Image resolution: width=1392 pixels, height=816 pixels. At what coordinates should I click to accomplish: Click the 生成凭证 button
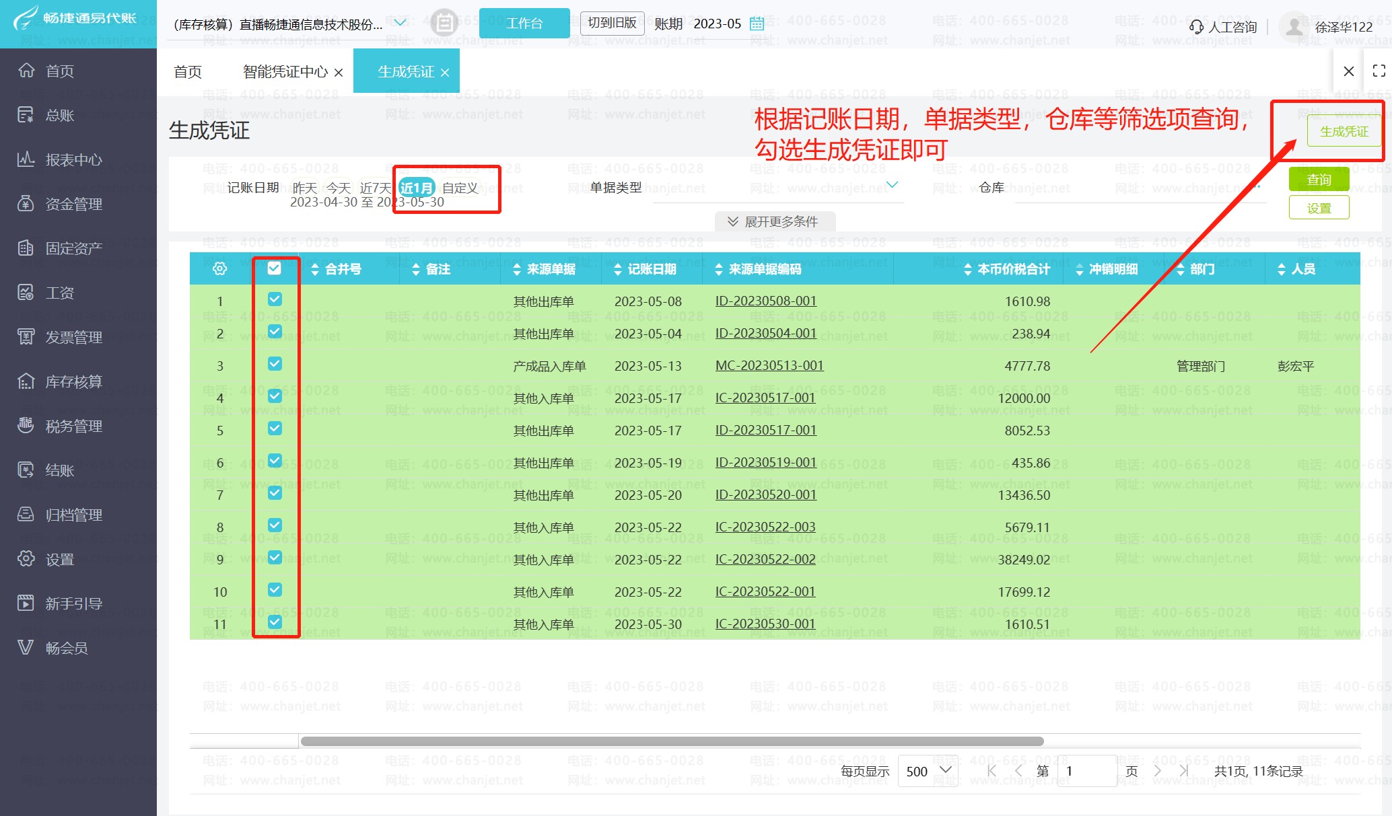1344,131
